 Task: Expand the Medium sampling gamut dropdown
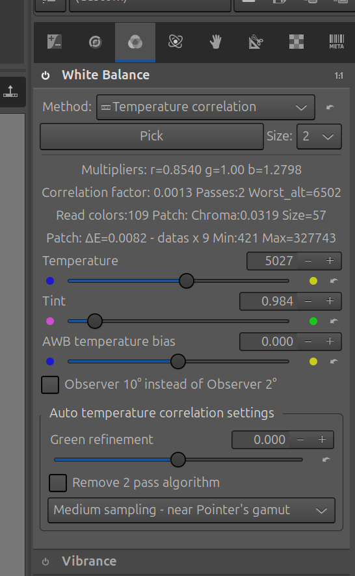coord(191,510)
